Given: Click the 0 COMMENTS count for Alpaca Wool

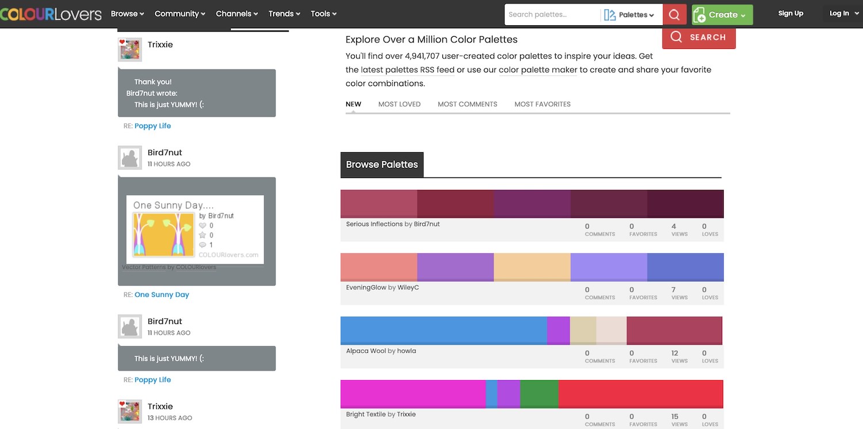Looking at the screenshot, I should tap(600, 357).
